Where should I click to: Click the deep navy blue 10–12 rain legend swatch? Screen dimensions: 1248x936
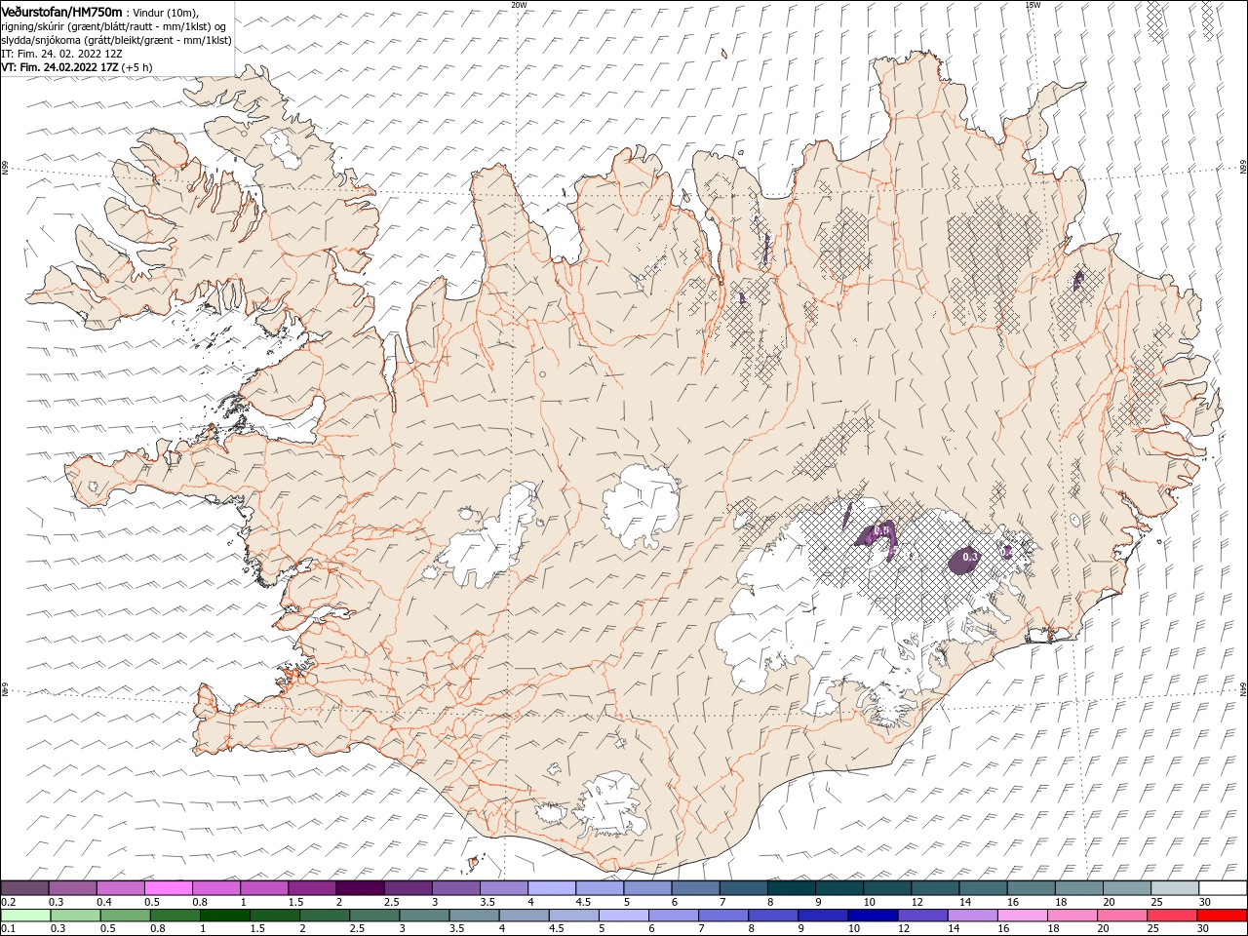tap(872, 916)
